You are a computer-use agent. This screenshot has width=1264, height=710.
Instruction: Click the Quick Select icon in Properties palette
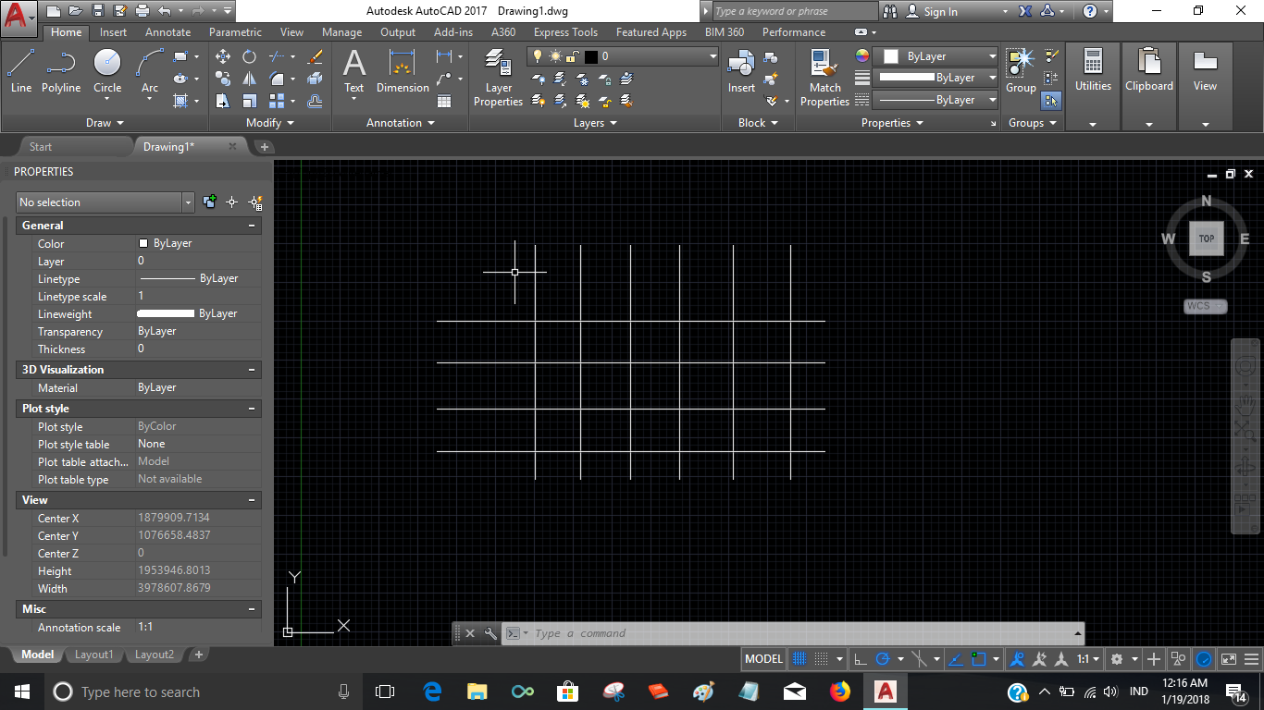(255, 202)
